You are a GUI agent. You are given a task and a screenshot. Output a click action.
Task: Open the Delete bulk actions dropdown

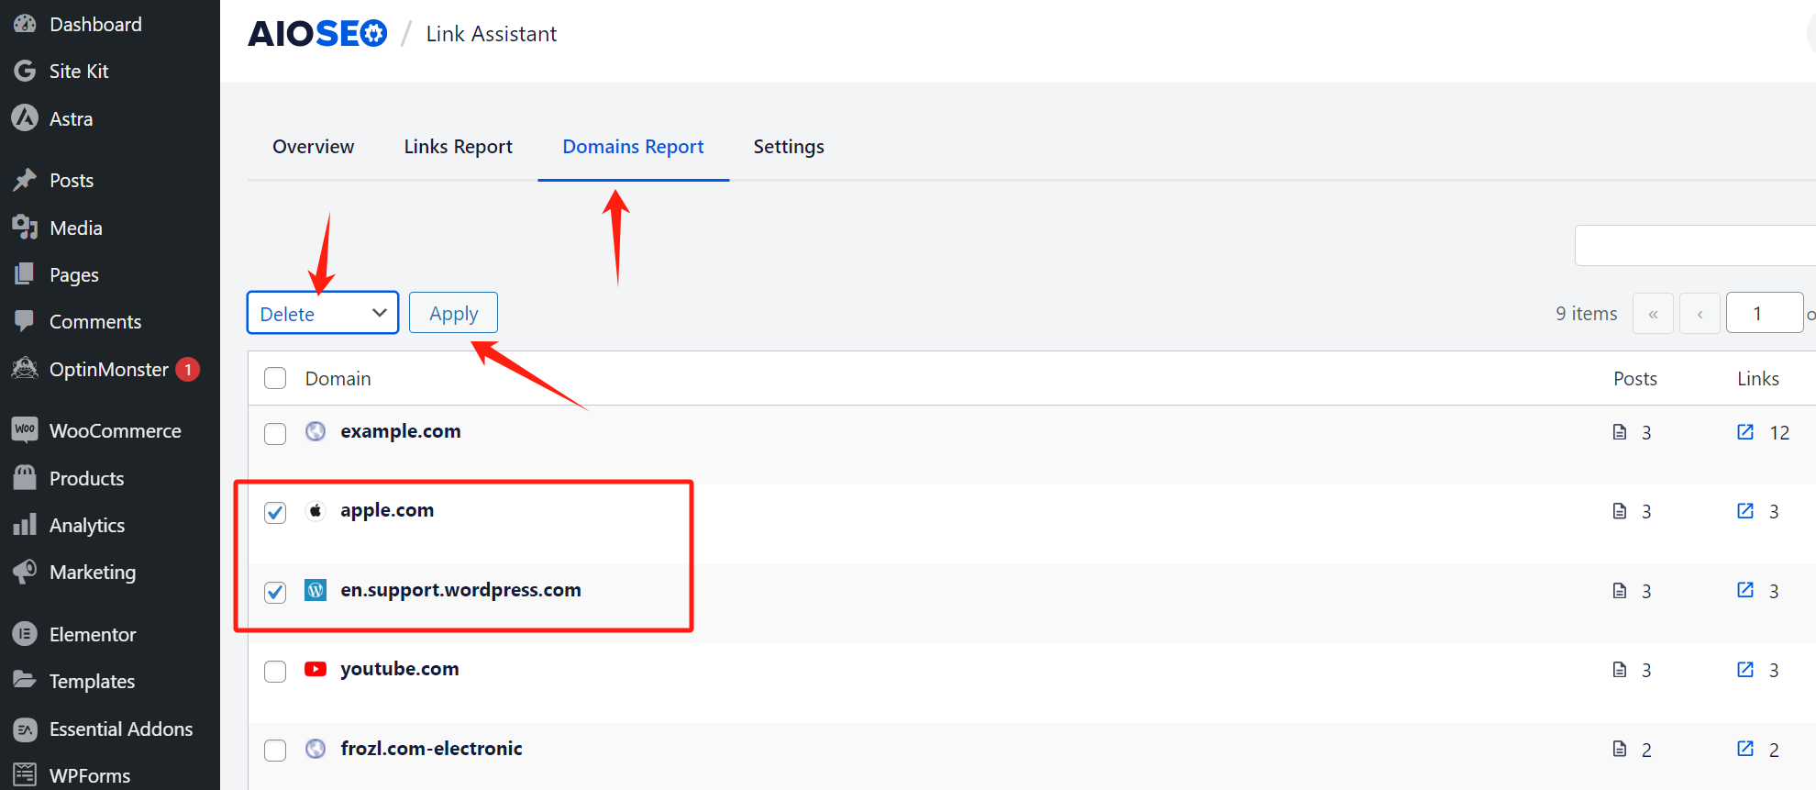coord(322,313)
